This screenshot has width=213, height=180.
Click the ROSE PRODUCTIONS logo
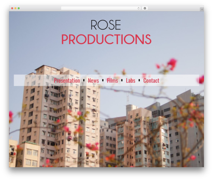click(106, 32)
